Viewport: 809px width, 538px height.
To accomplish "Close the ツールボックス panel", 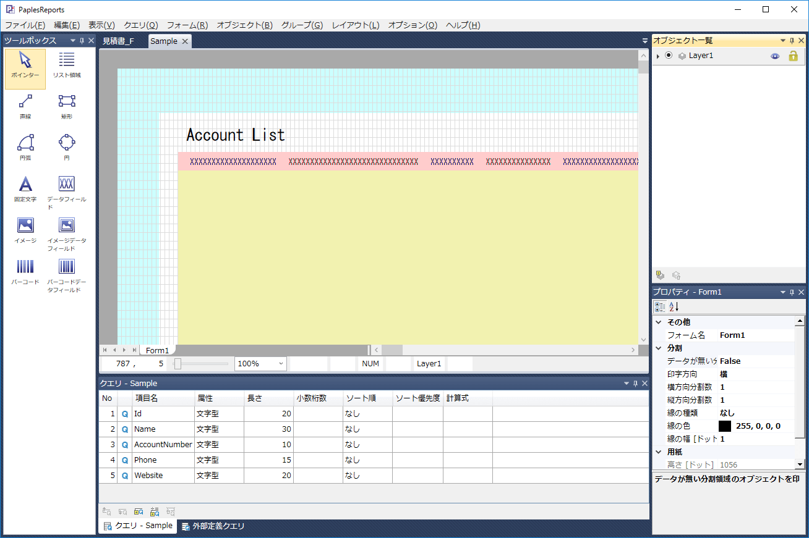I will [x=91, y=41].
